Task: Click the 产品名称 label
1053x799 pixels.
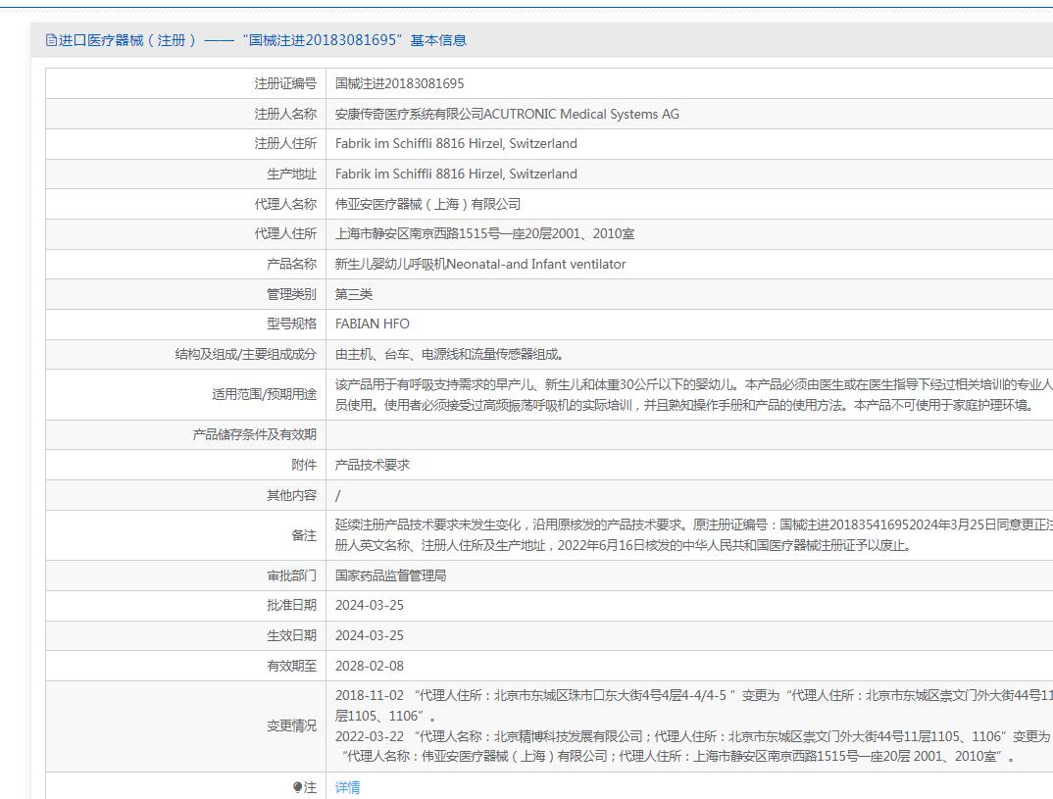Action: [291, 264]
